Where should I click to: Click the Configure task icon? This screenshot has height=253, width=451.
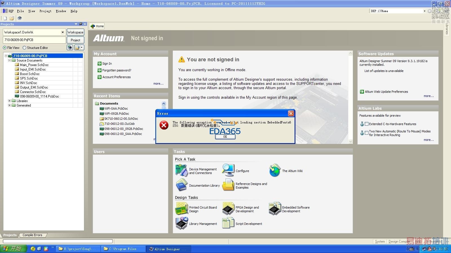point(228,171)
